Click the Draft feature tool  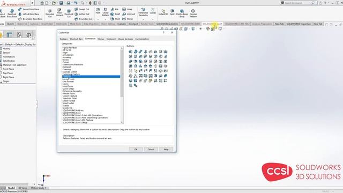point(115,14)
